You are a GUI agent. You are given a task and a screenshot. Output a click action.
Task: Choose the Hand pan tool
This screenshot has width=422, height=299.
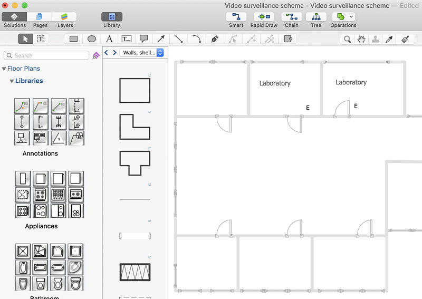tap(361, 39)
